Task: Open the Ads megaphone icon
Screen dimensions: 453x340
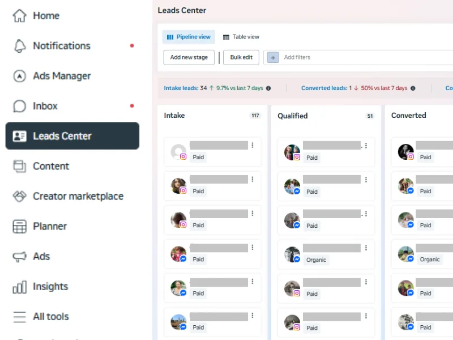Action: point(19,256)
